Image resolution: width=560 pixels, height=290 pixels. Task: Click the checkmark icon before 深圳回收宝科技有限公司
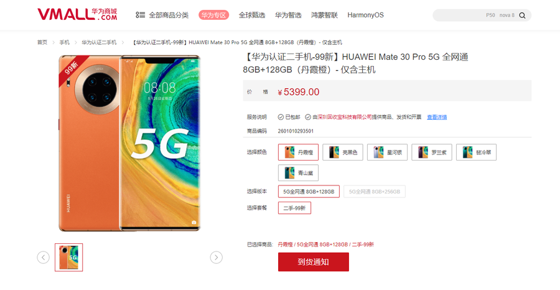click(308, 117)
